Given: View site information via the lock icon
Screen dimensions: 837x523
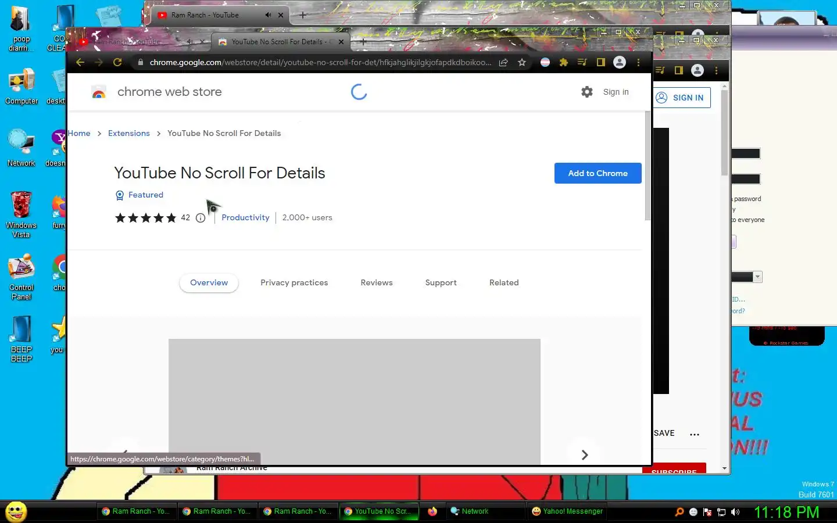Looking at the screenshot, I should click(140, 62).
